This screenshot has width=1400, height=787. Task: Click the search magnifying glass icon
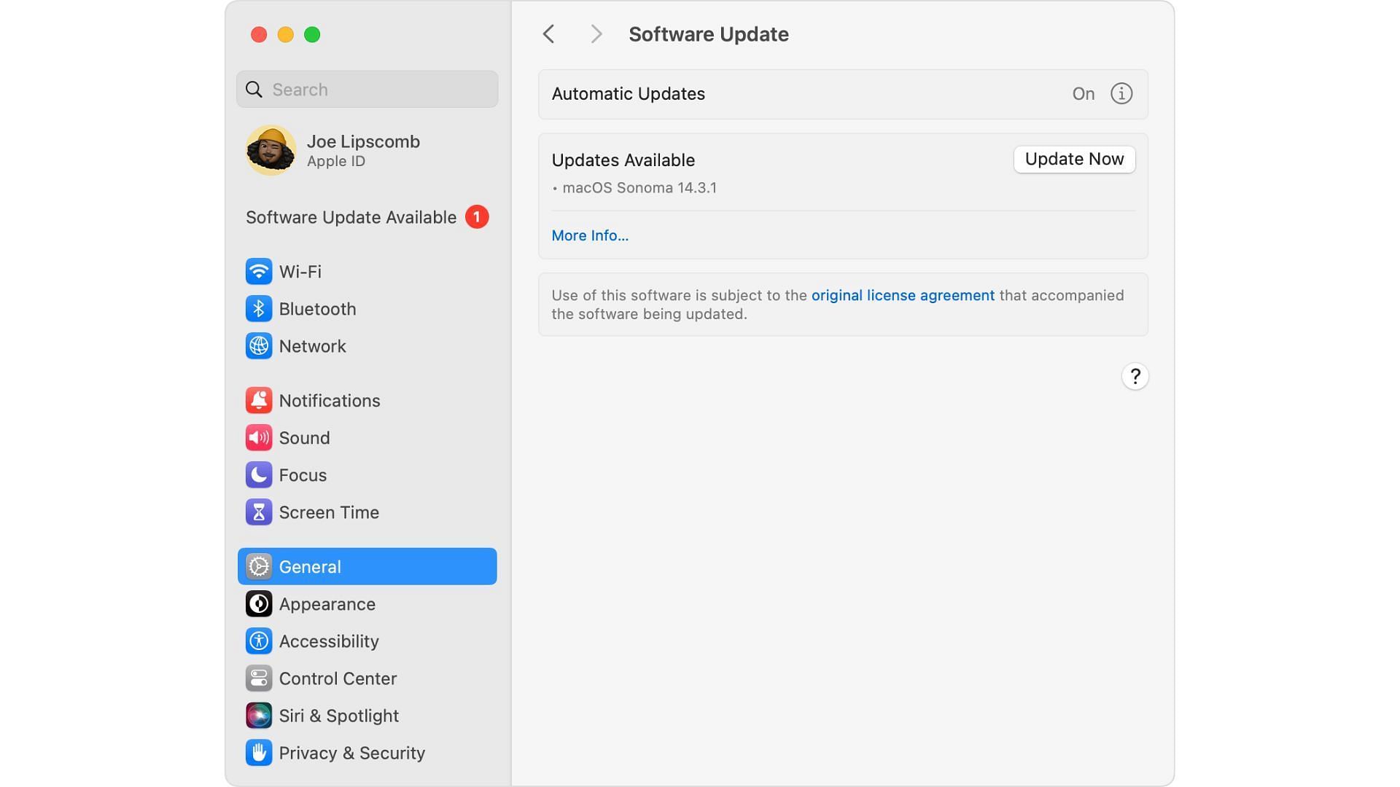coord(254,90)
